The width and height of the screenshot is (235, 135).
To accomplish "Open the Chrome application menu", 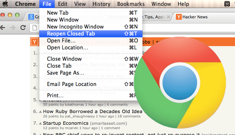I will pyautogui.click(x=25, y=4).
